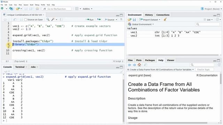Maximize the Console pane
Screen dimensions: 223x125
[121, 67]
